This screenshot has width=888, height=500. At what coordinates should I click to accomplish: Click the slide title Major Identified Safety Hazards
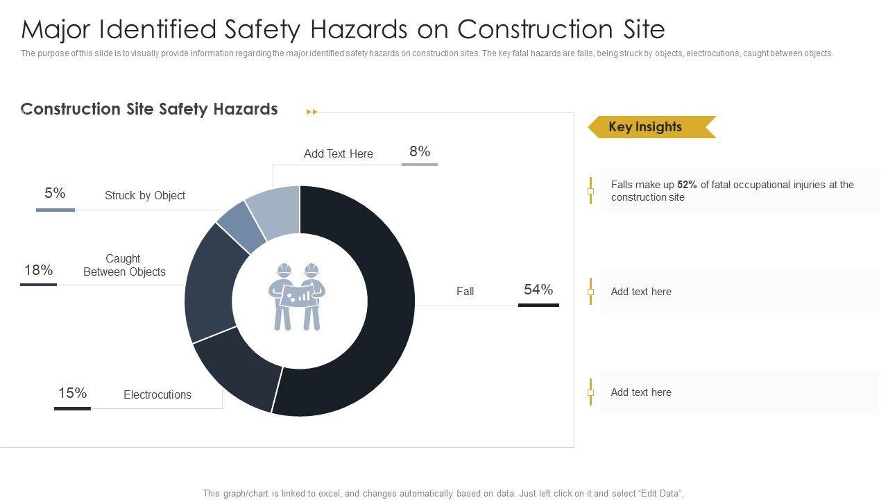pos(343,29)
